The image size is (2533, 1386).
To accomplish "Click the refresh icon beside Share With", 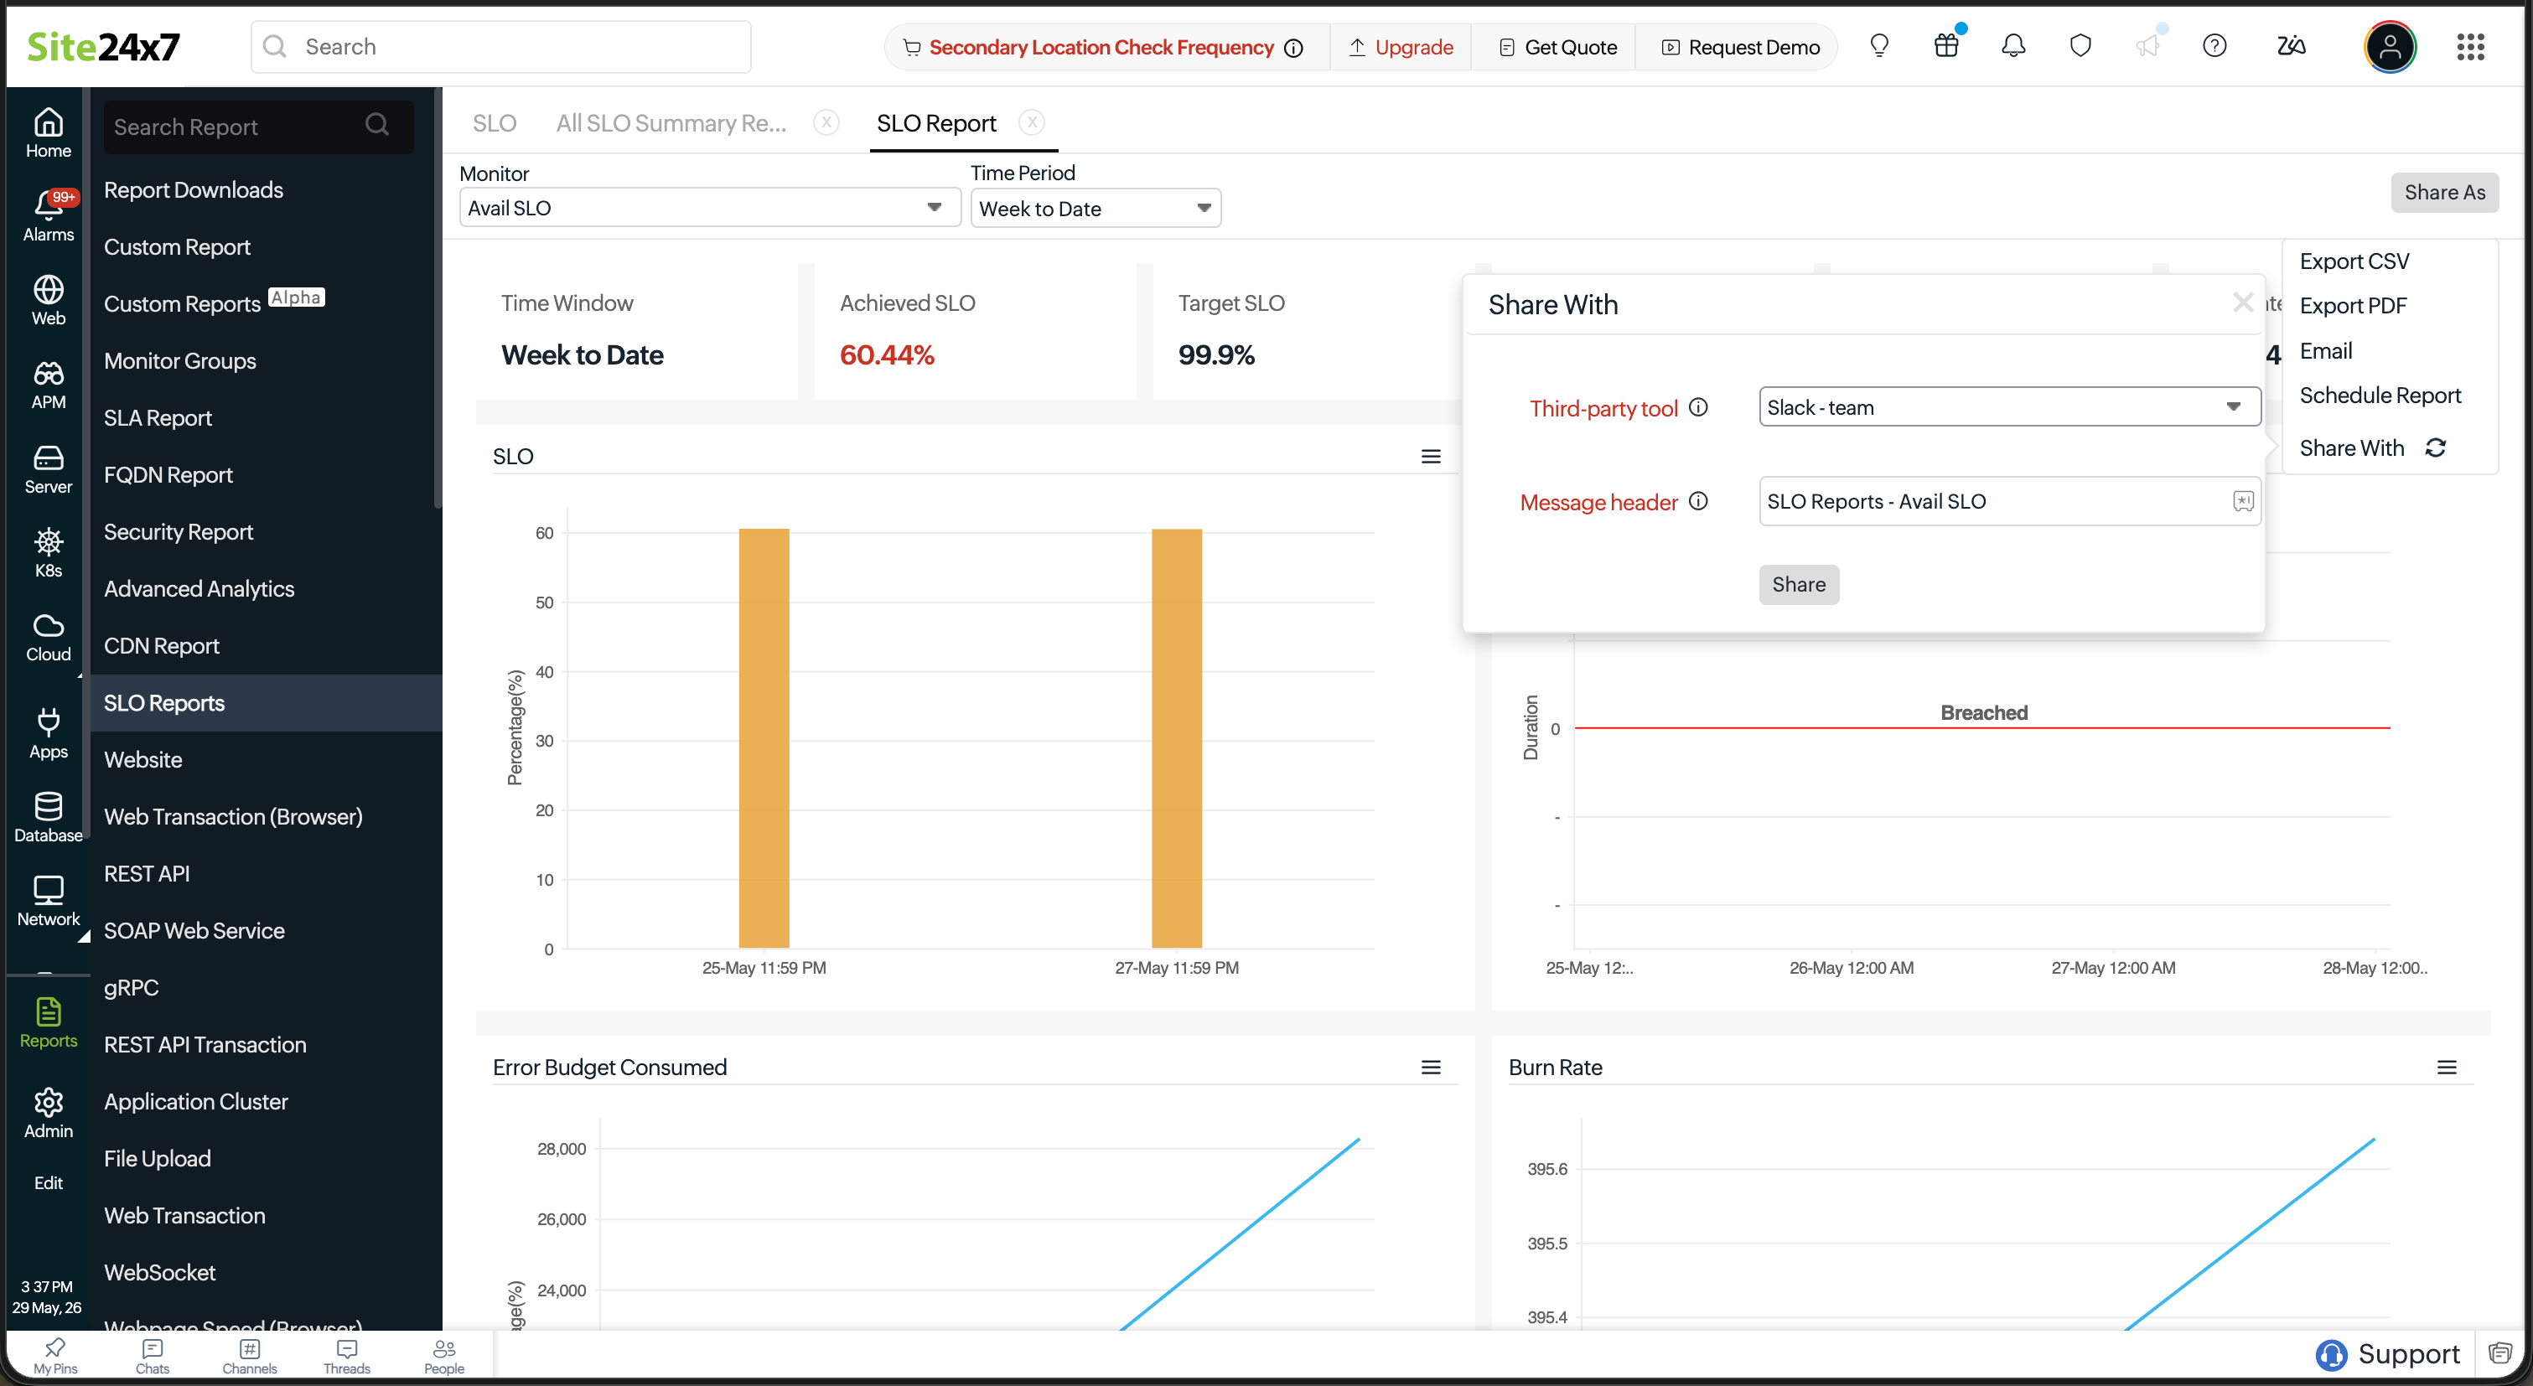I will 2436,448.
